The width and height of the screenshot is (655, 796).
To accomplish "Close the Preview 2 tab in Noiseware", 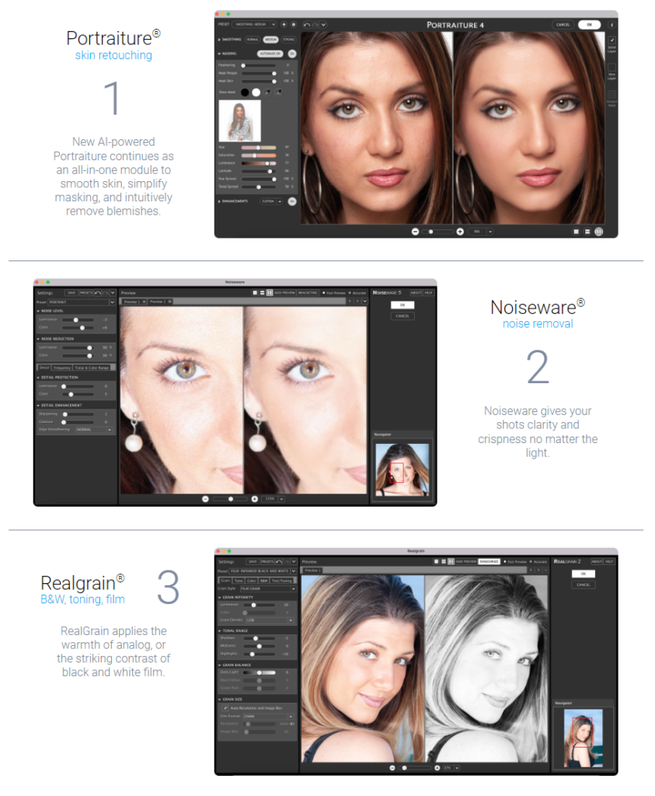I will click(170, 302).
